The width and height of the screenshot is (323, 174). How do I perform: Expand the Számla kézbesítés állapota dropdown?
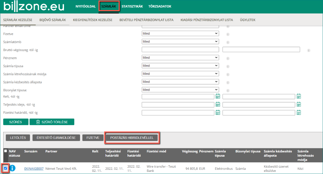pyautogui.click(x=180, y=82)
